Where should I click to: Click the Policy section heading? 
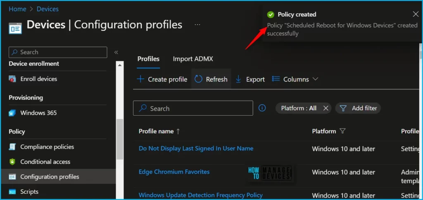[x=17, y=131]
